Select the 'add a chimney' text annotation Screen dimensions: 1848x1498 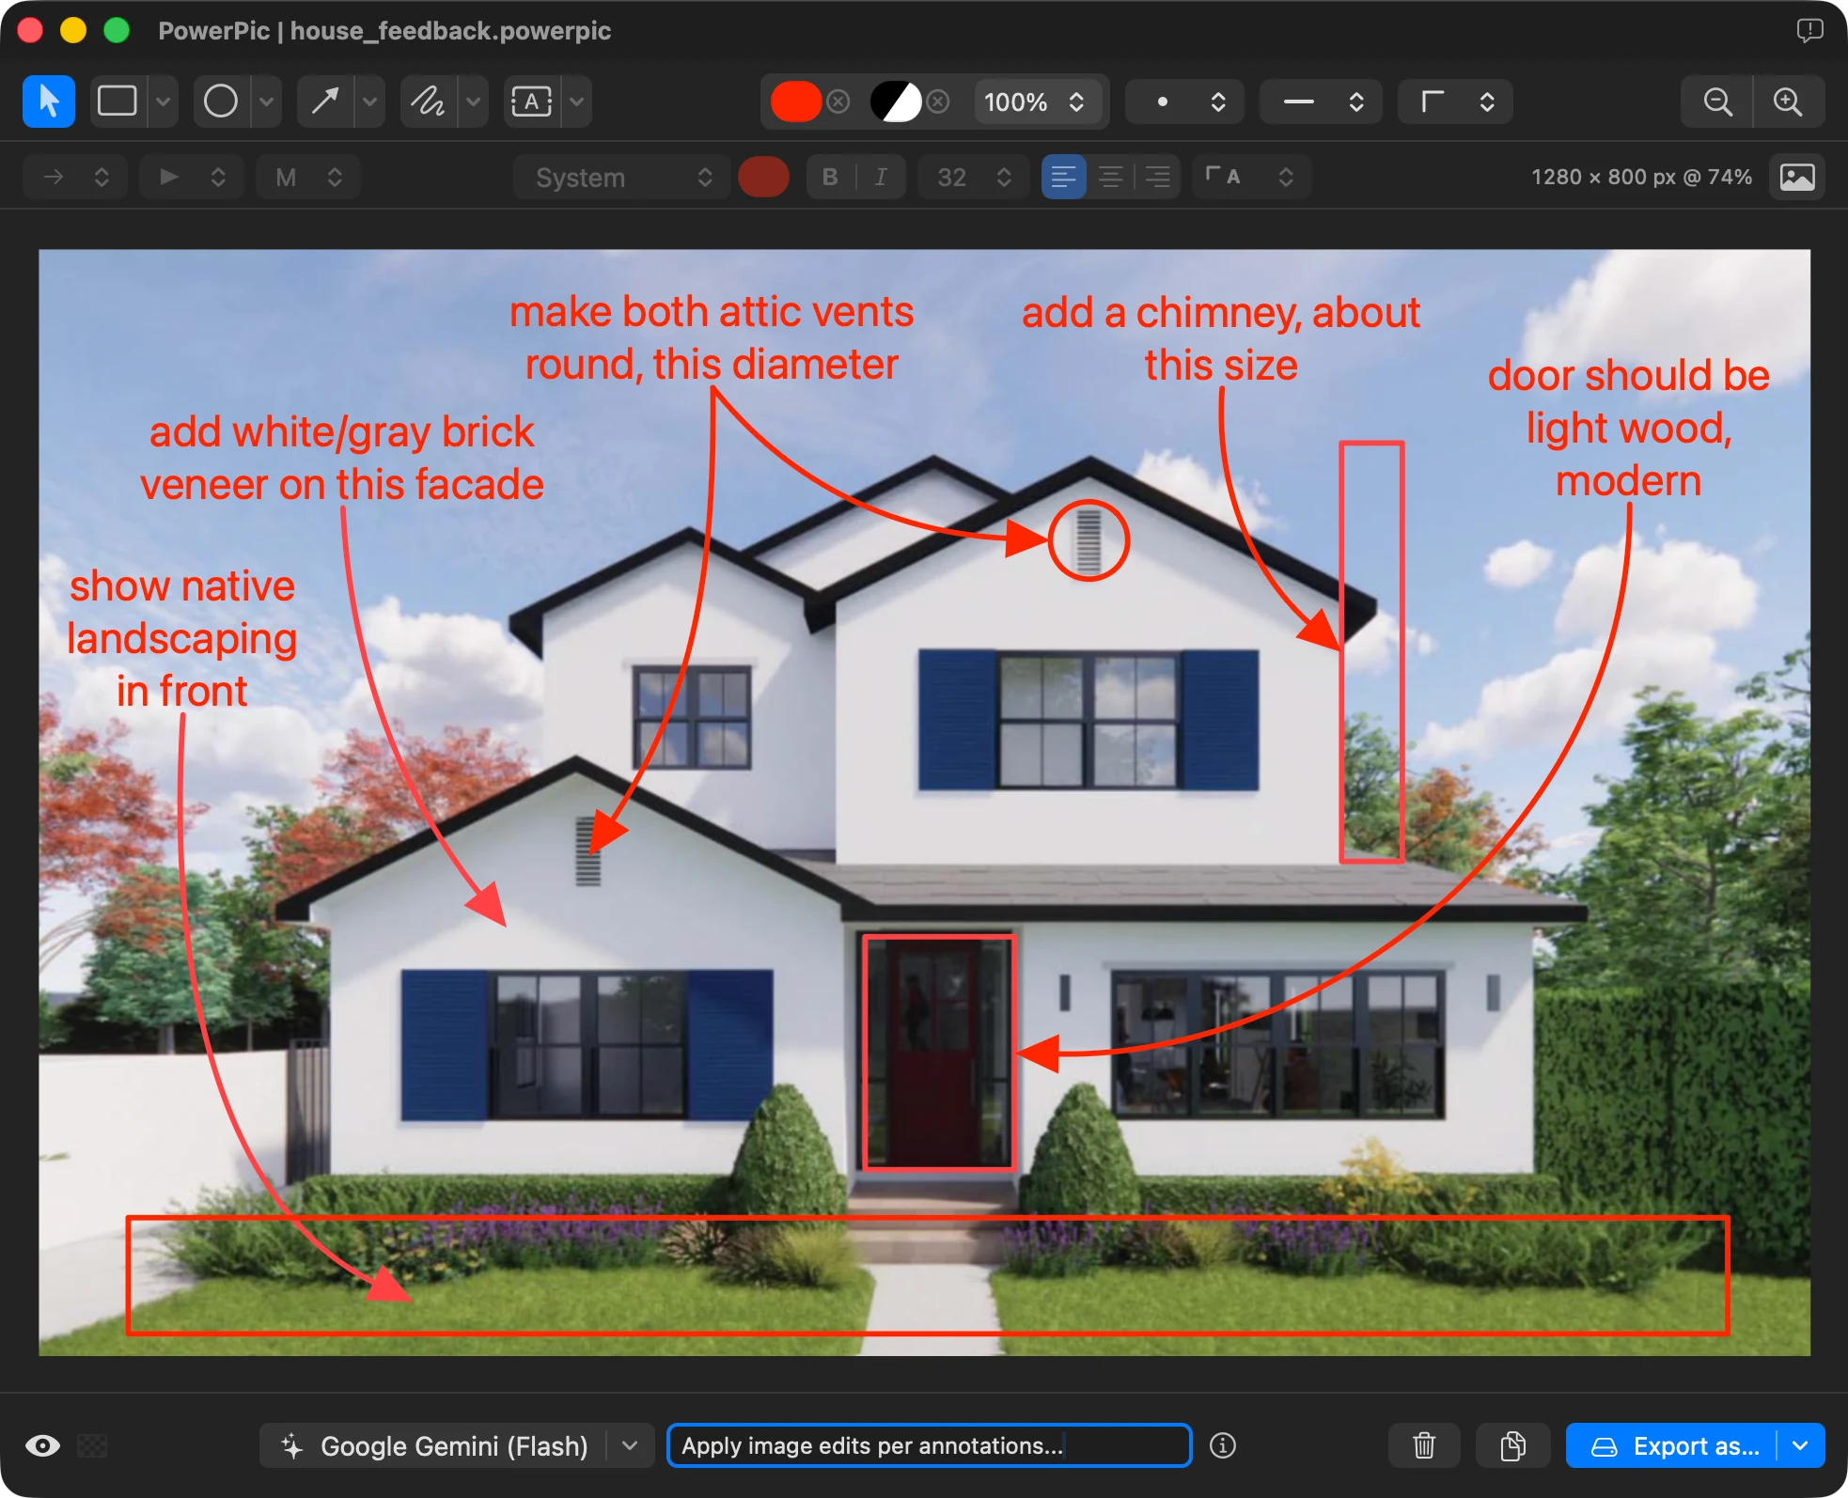(1221, 339)
